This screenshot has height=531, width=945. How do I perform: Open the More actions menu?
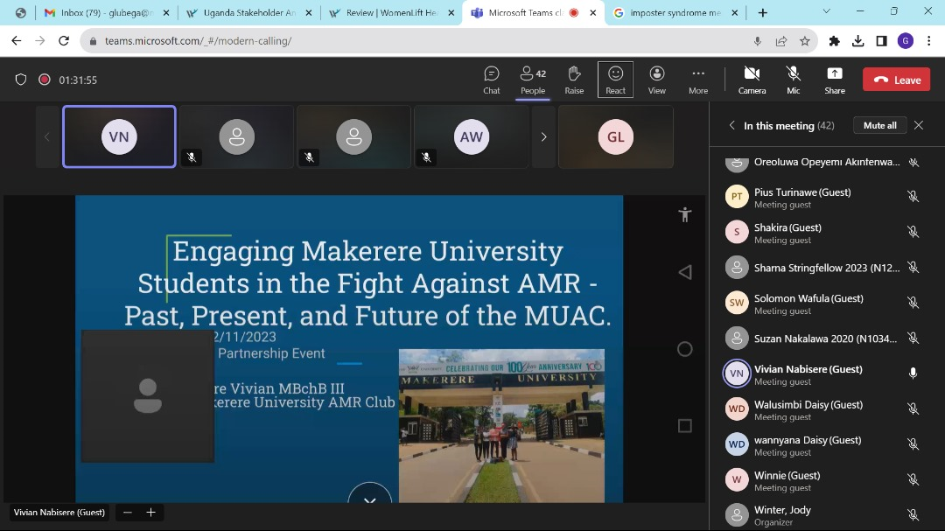click(698, 80)
